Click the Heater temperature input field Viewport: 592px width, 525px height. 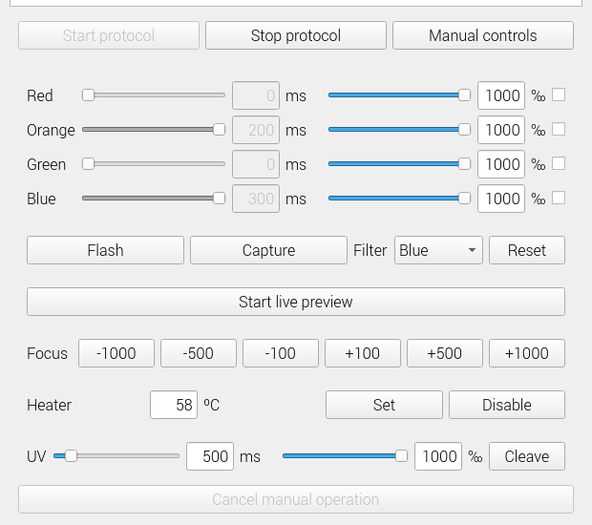pos(174,405)
